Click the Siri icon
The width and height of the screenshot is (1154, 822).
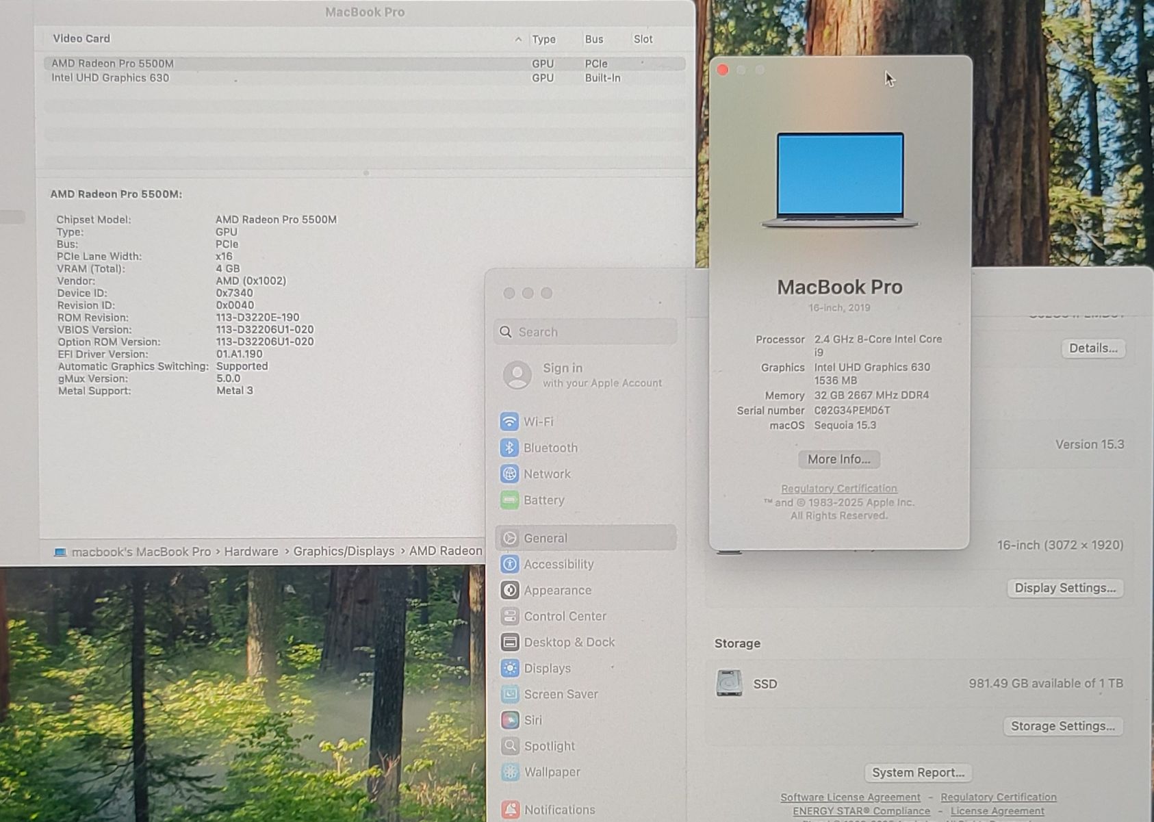(509, 720)
